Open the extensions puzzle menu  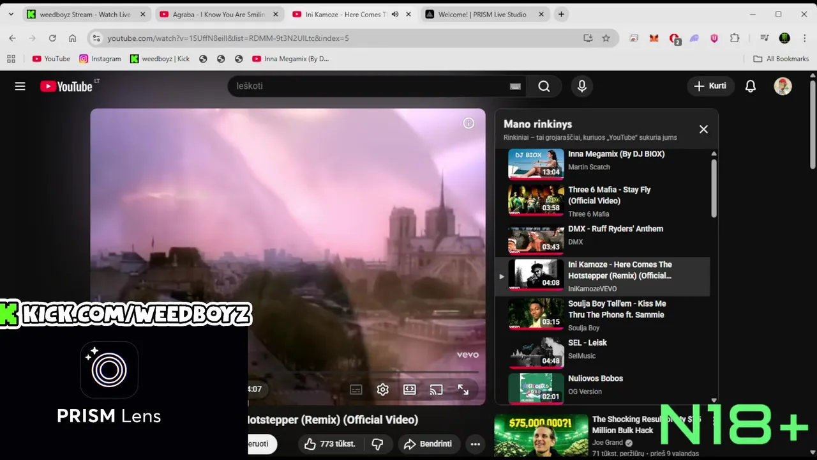pos(735,38)
